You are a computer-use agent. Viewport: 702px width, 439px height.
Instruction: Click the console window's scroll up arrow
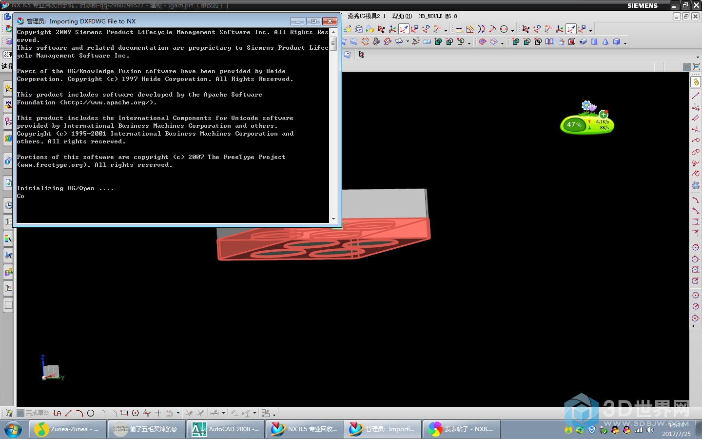333,32
